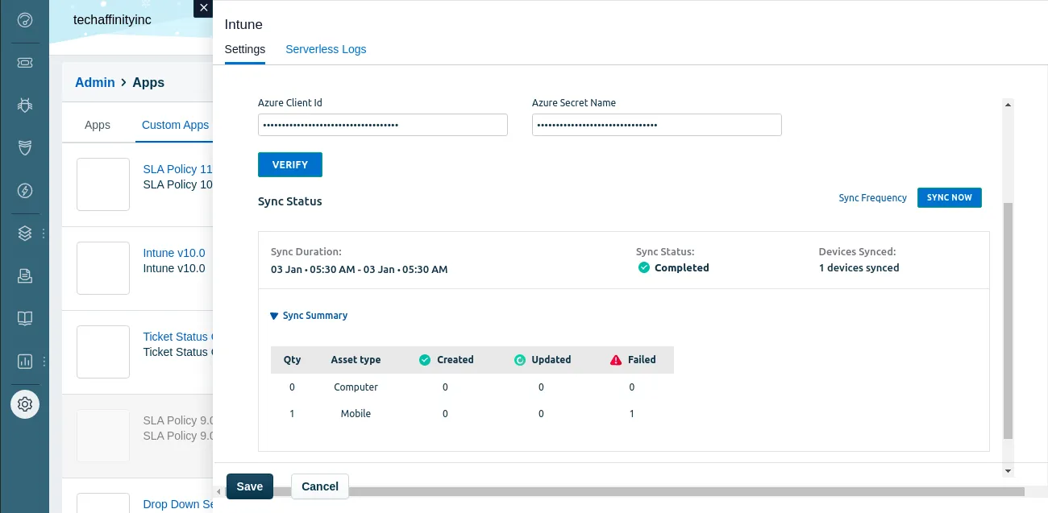Click the green Created check icon
The image size is (1048, 513).
tap(425, 360)
